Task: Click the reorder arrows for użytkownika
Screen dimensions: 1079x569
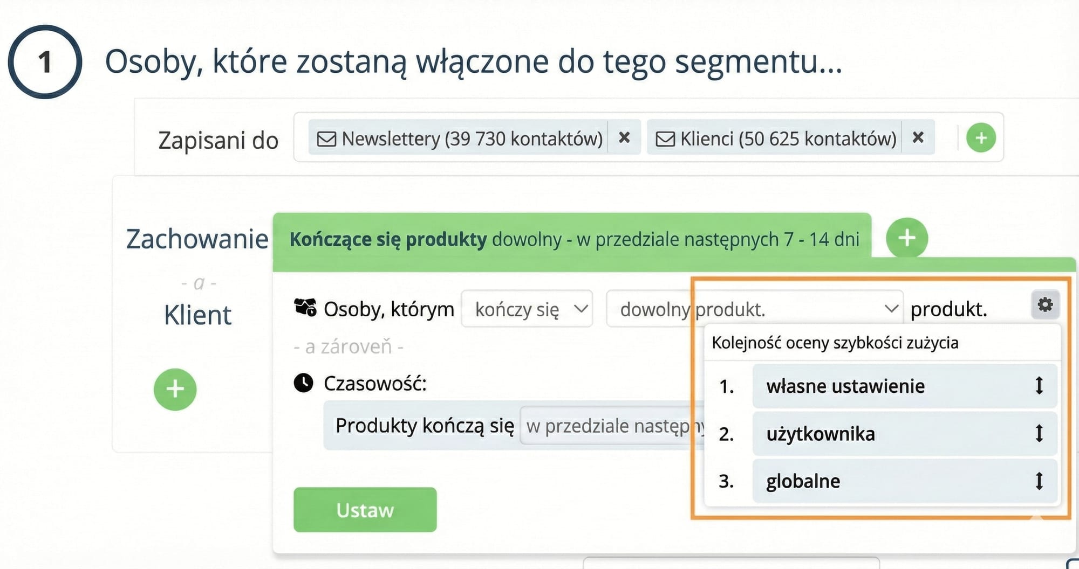Action: point(1039,434)
